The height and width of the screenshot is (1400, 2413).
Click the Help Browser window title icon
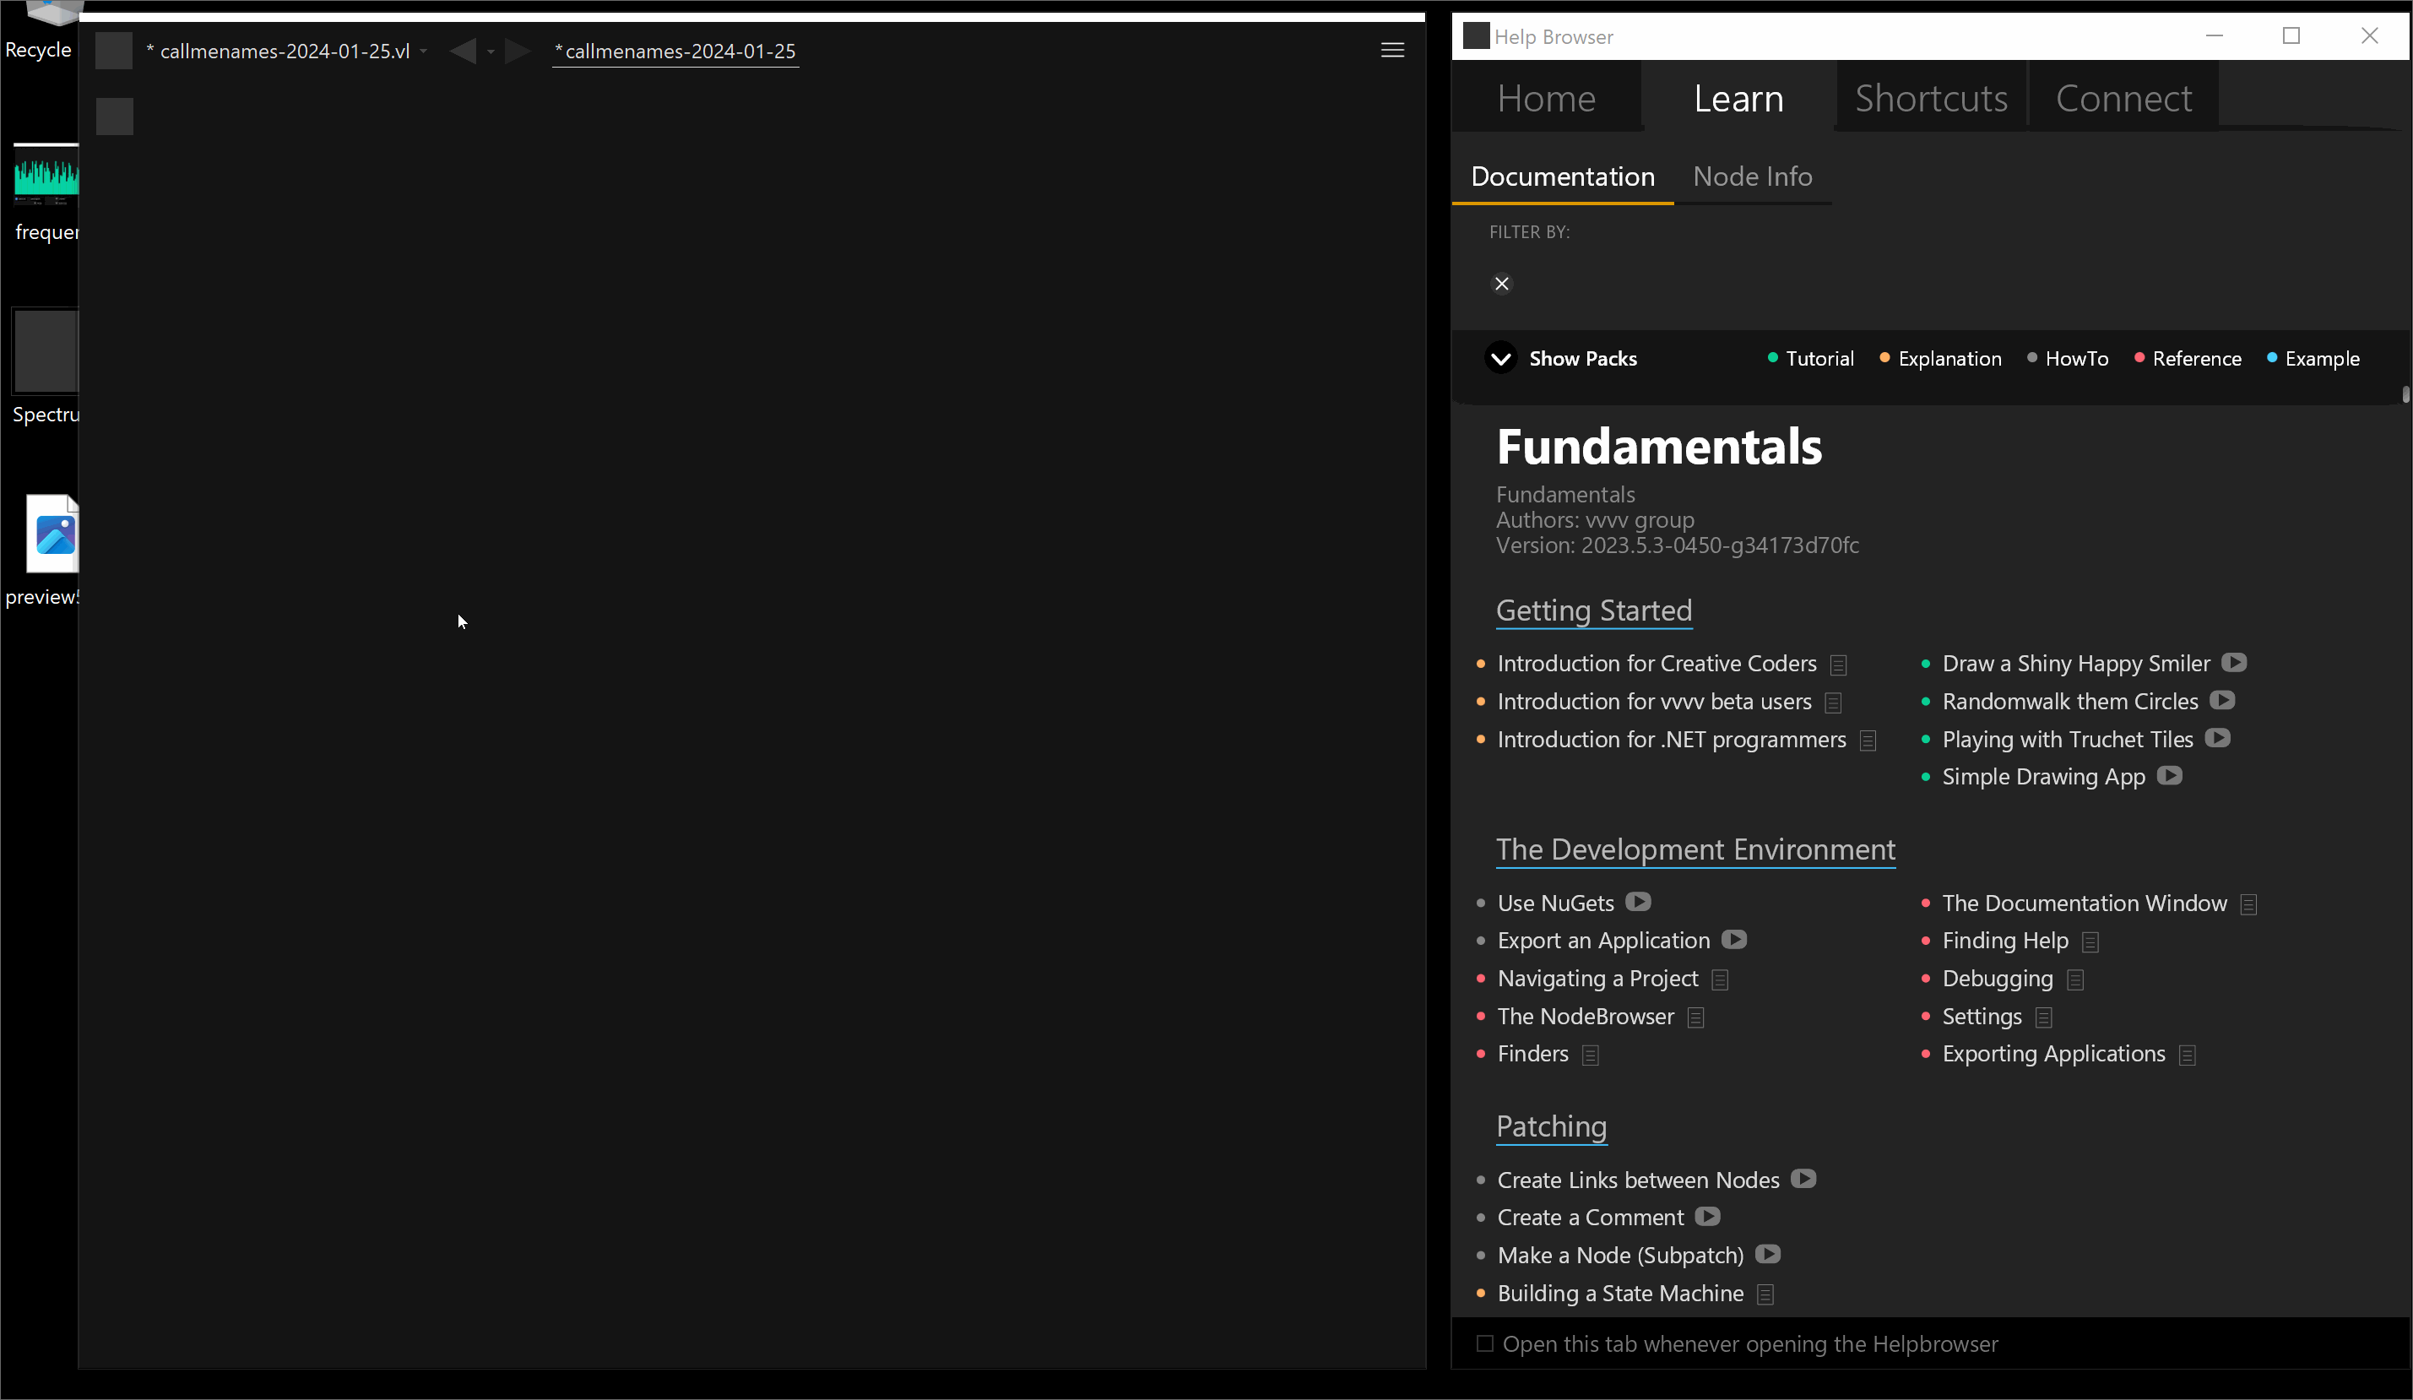[1477, 35]
